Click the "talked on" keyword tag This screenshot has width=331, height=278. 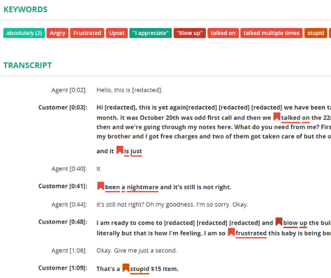coord(223,33)
